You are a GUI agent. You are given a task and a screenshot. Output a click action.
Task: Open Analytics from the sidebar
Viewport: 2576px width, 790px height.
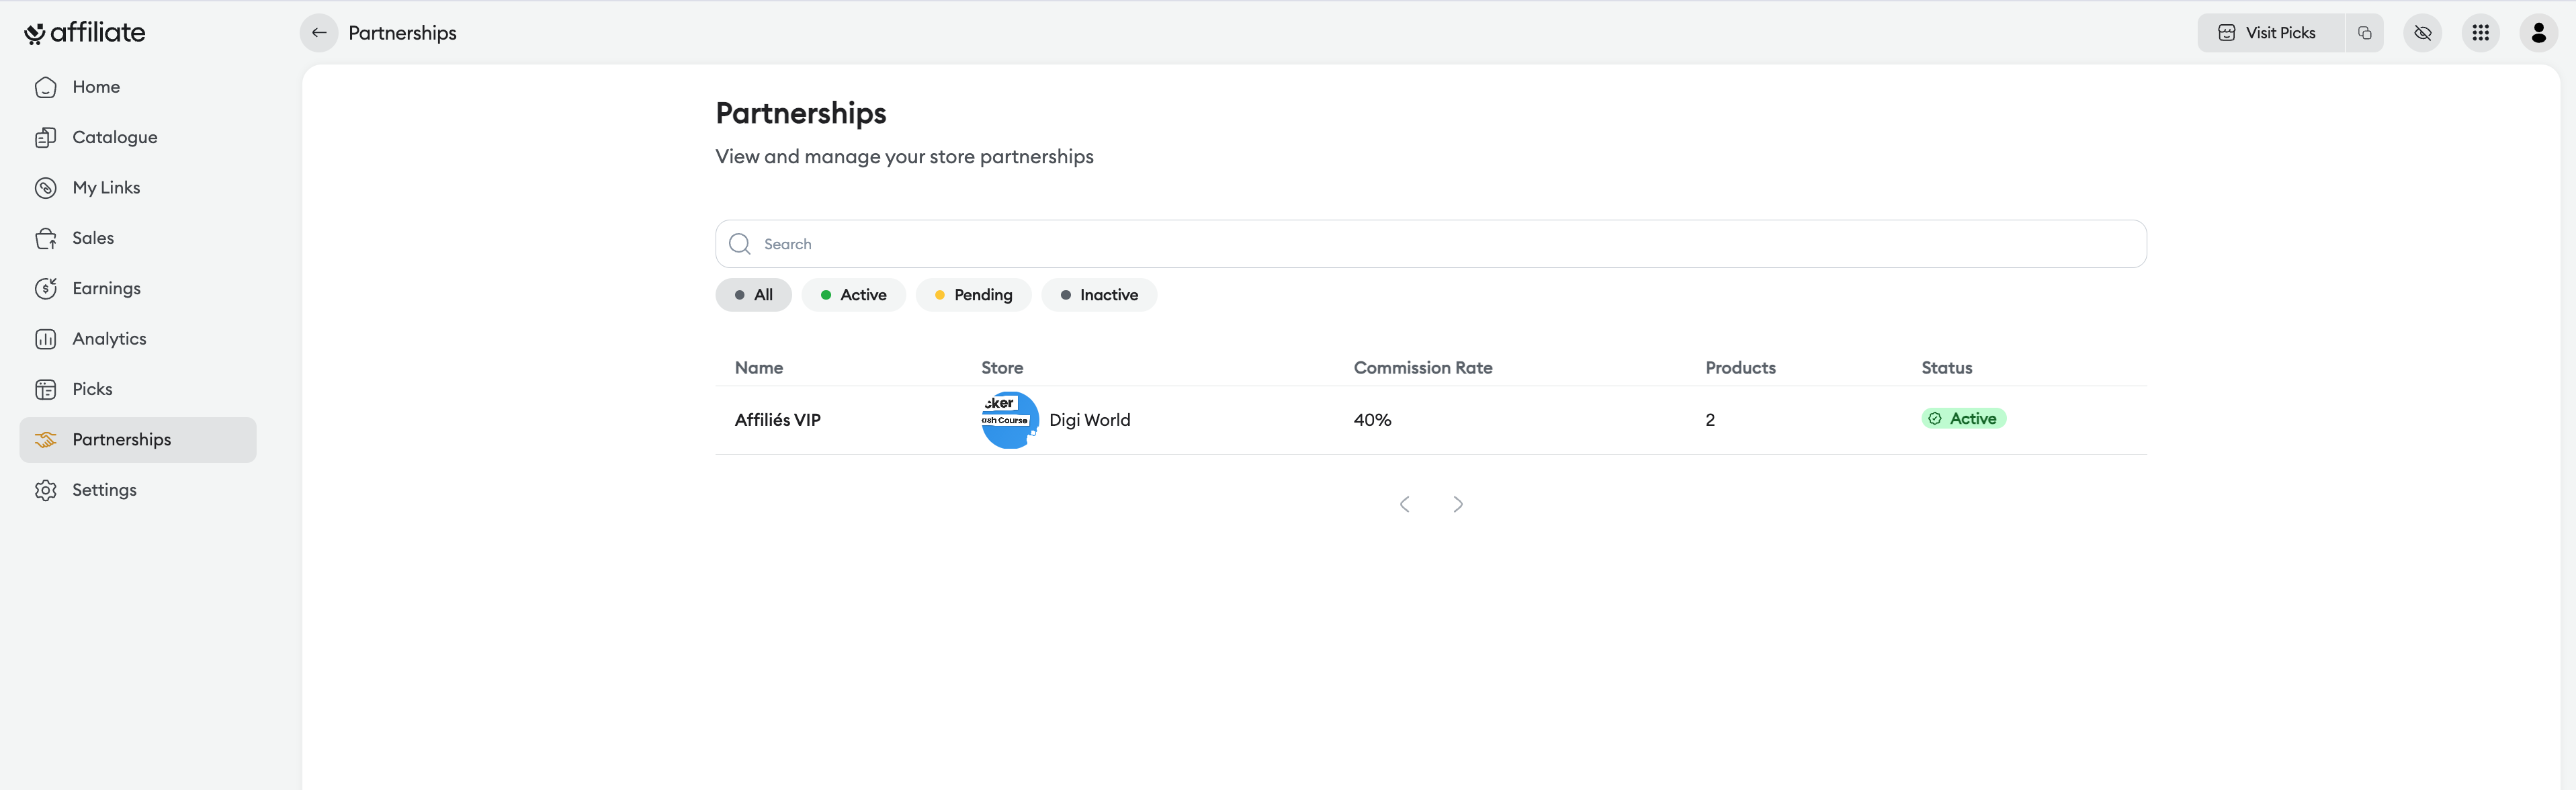[x=109, y=339]
